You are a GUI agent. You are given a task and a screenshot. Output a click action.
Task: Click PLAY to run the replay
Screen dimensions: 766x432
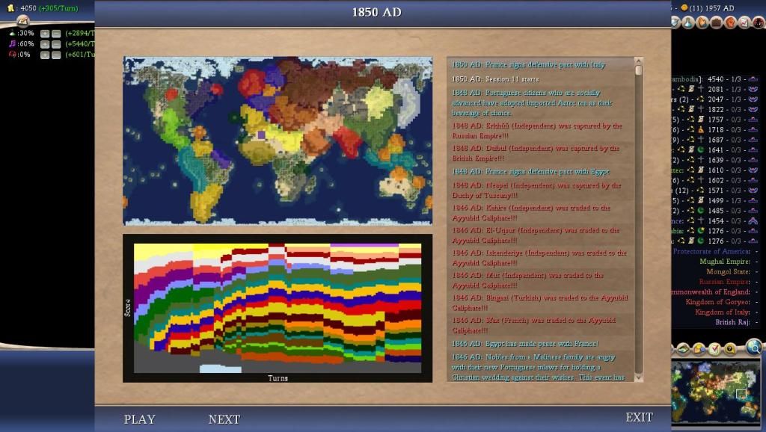point(139,419)
